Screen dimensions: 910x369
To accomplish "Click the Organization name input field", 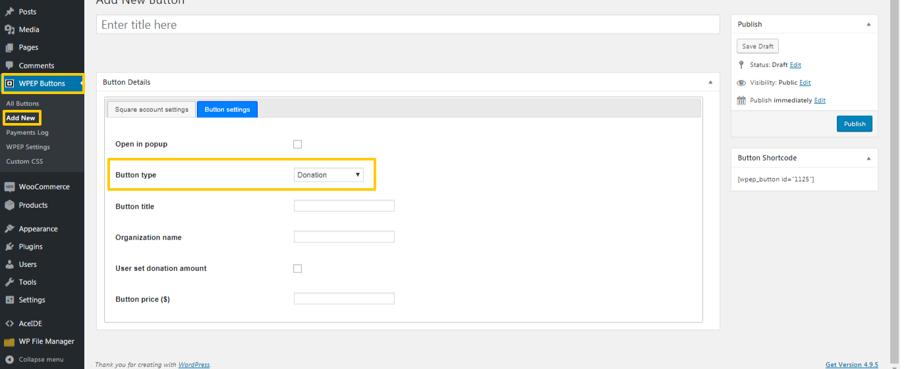I will 344,237.
